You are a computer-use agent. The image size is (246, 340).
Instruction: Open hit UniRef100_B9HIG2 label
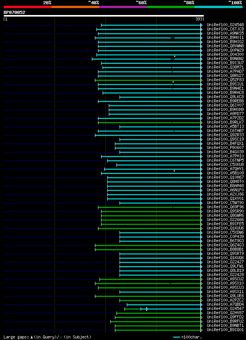[225, 42]
